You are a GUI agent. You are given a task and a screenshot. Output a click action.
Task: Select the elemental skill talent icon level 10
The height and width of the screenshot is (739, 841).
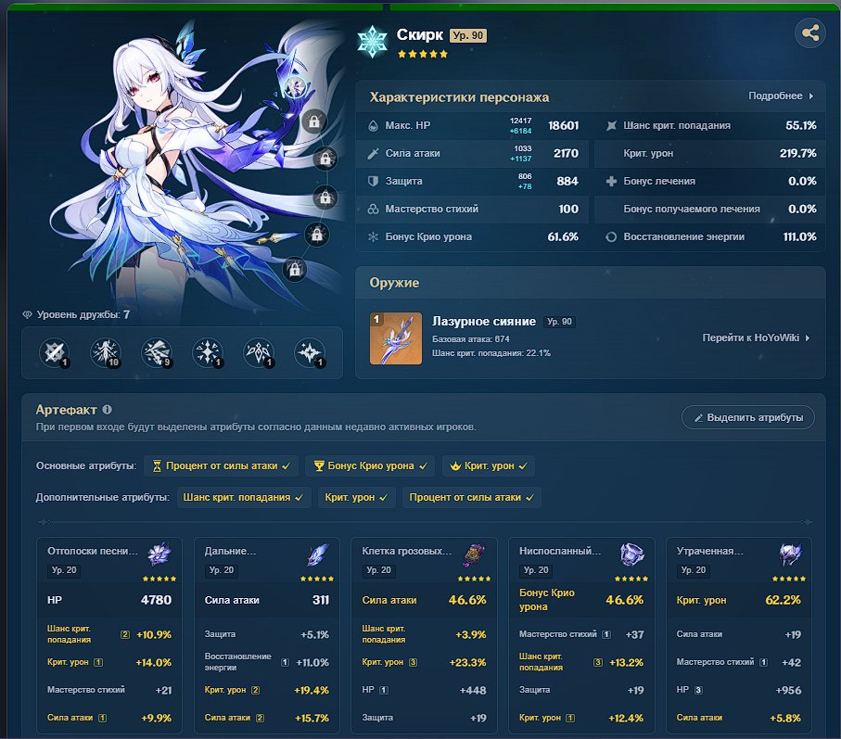(105, 353)
